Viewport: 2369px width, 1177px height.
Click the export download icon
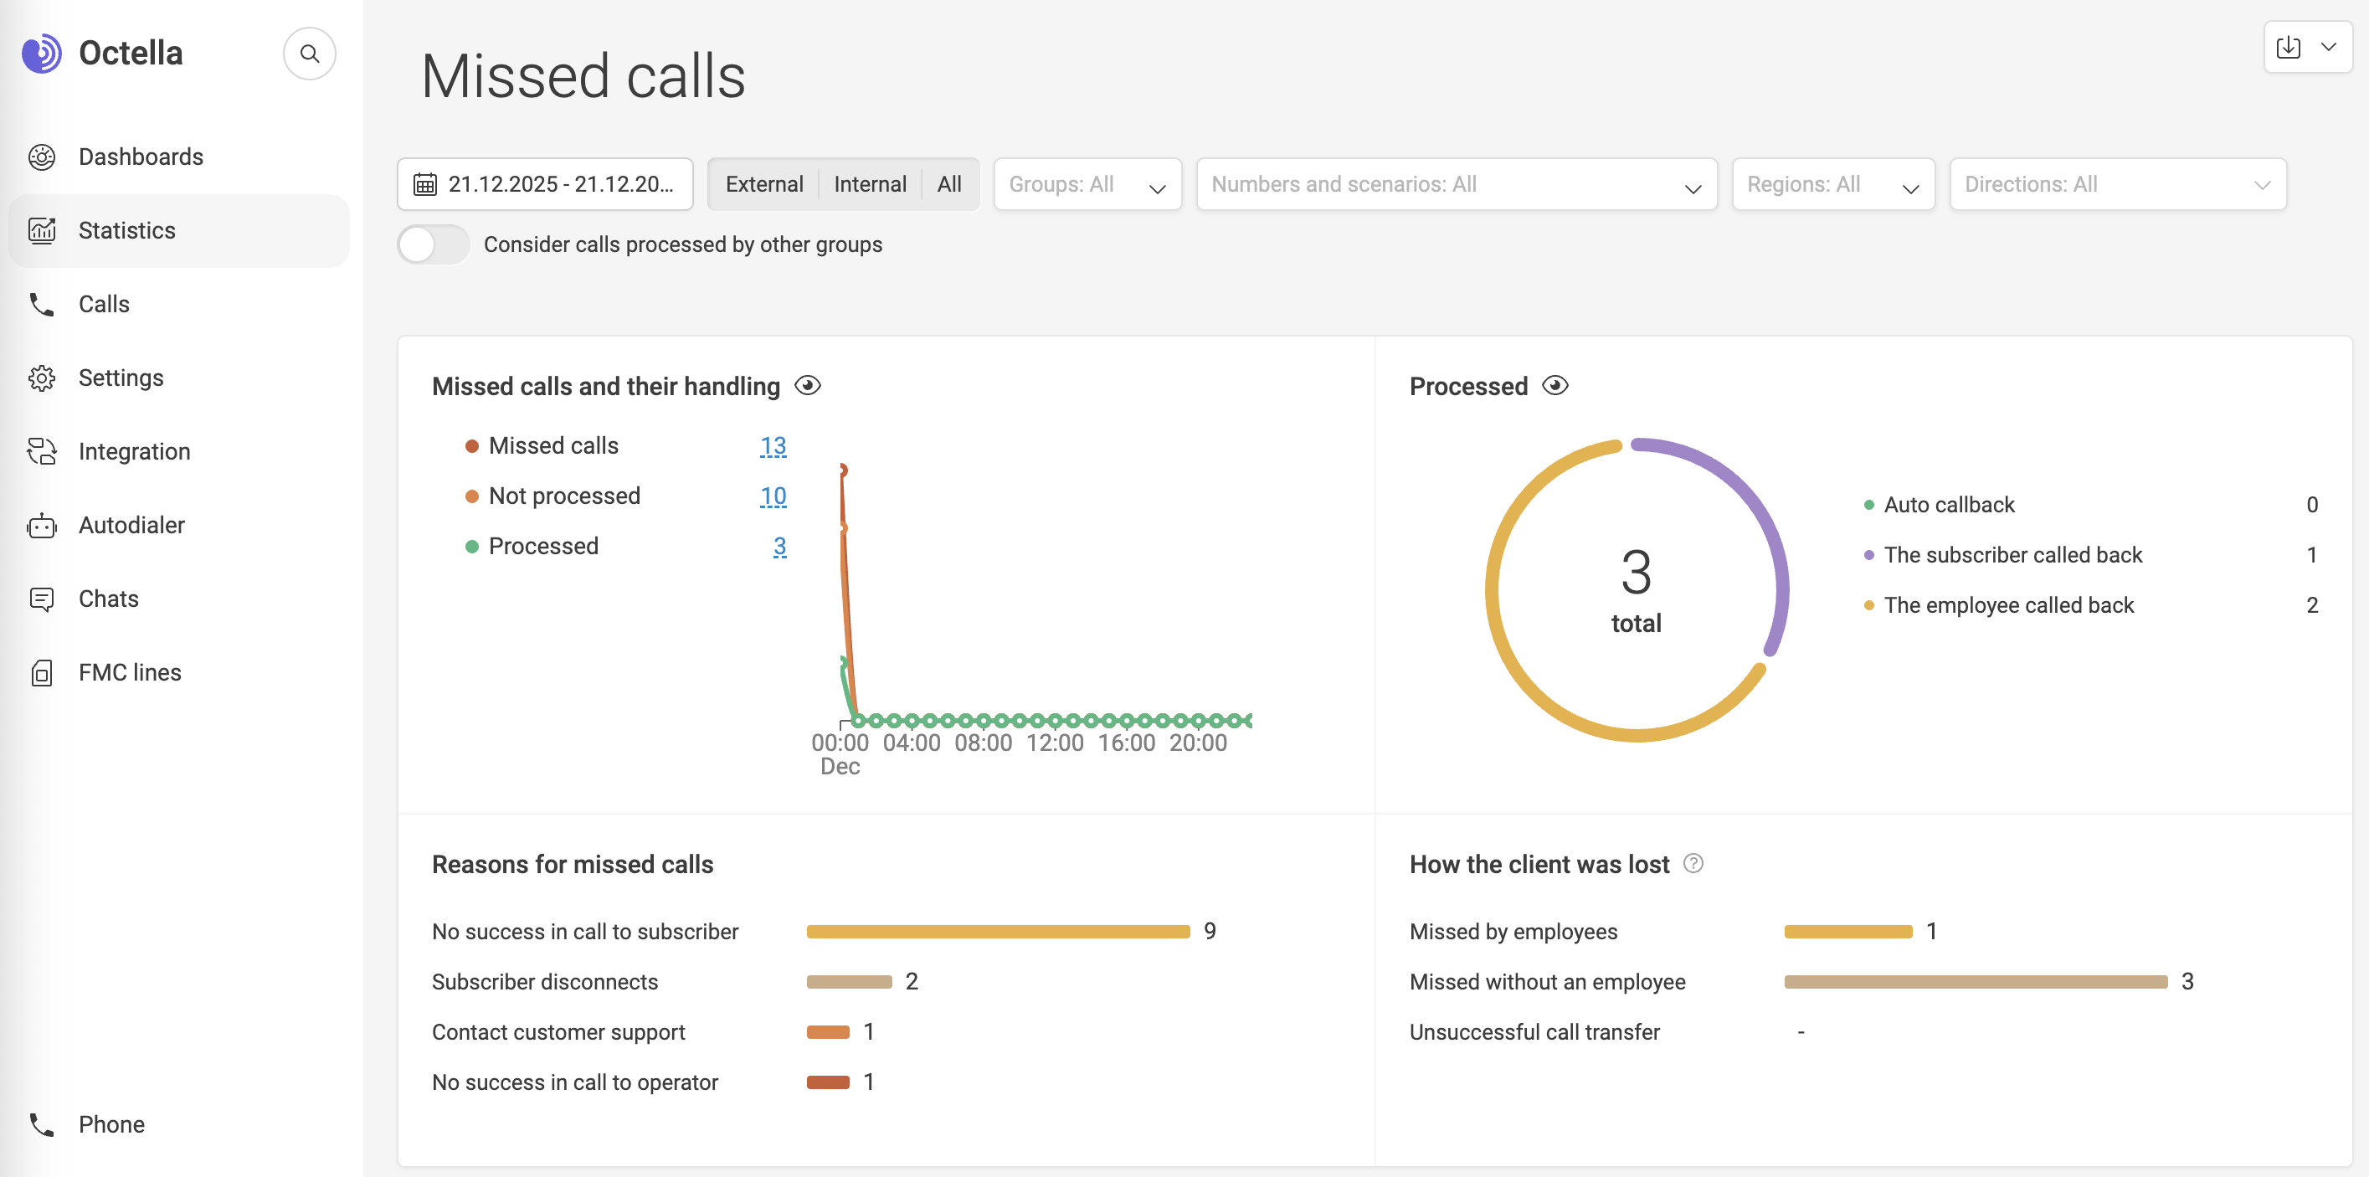[2288, 47]
